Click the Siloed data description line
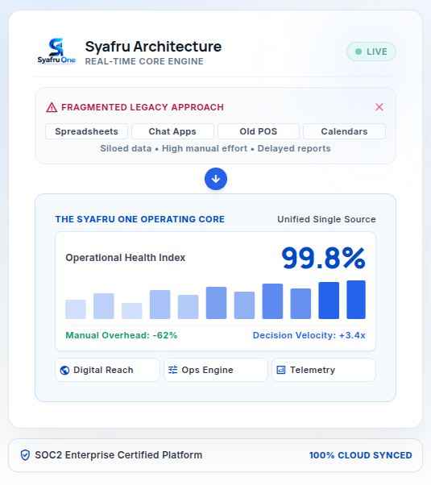 [x=215, y=148]
